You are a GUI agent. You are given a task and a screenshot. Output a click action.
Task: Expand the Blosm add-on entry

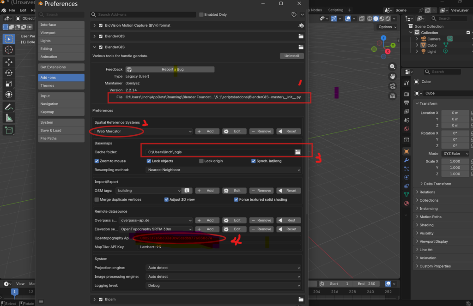[x=94, y=300]
